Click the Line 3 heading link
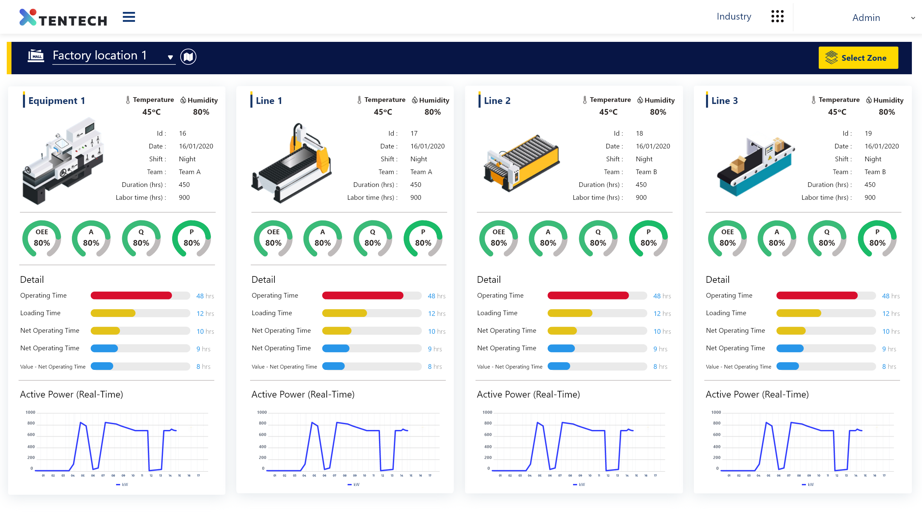 point(724,101)
